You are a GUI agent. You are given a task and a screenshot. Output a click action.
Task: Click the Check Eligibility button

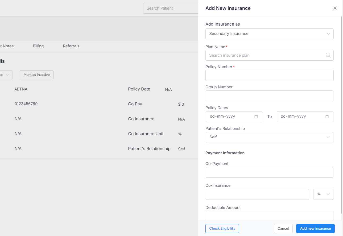222,229
